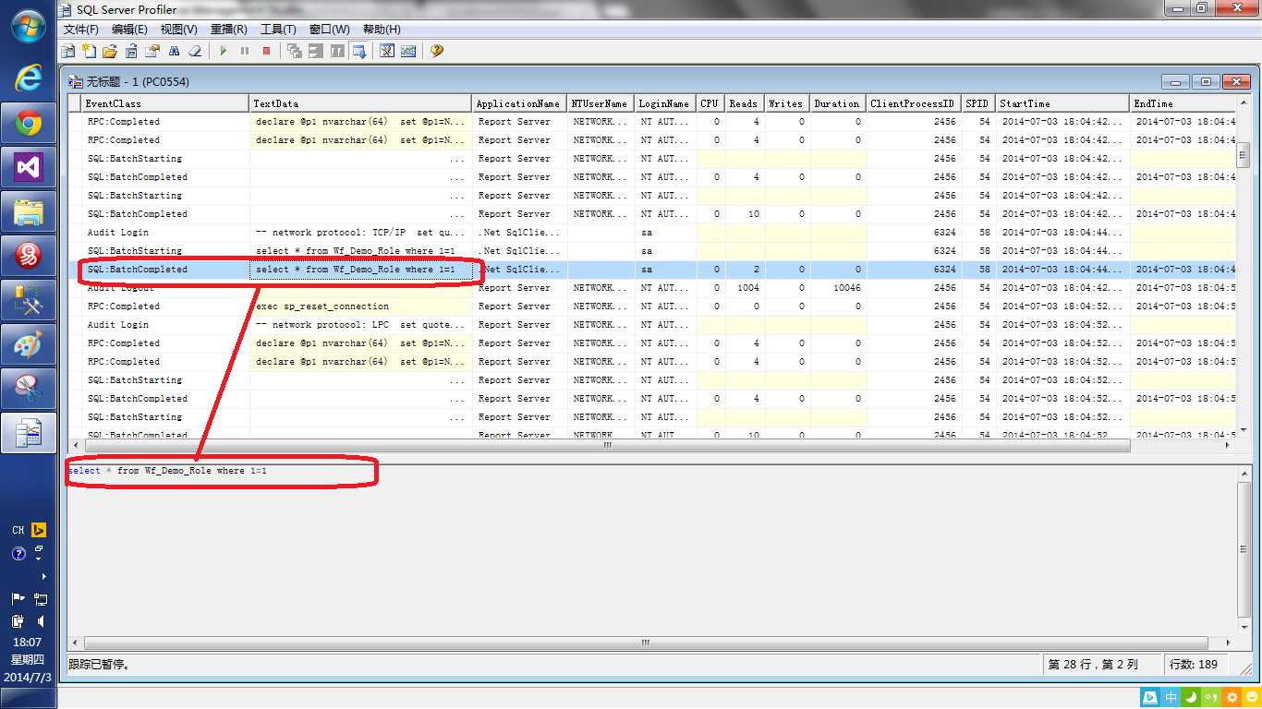1262x709 pixels.
Task: Start the trace with the green play icon
Action: click(224, 51)
